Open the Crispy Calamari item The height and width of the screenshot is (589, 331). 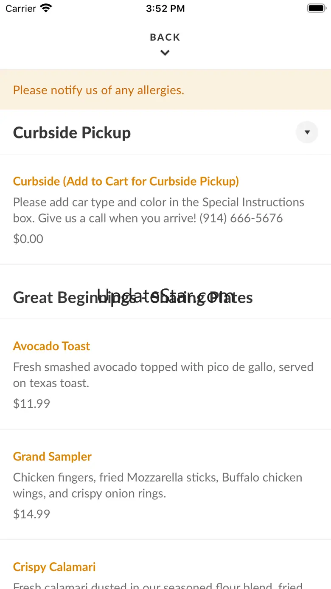point(54,567)
